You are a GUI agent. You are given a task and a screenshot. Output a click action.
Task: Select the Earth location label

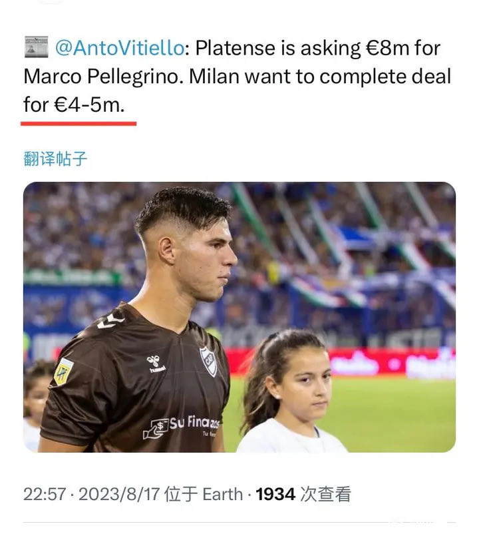click(x=222, y=494)
